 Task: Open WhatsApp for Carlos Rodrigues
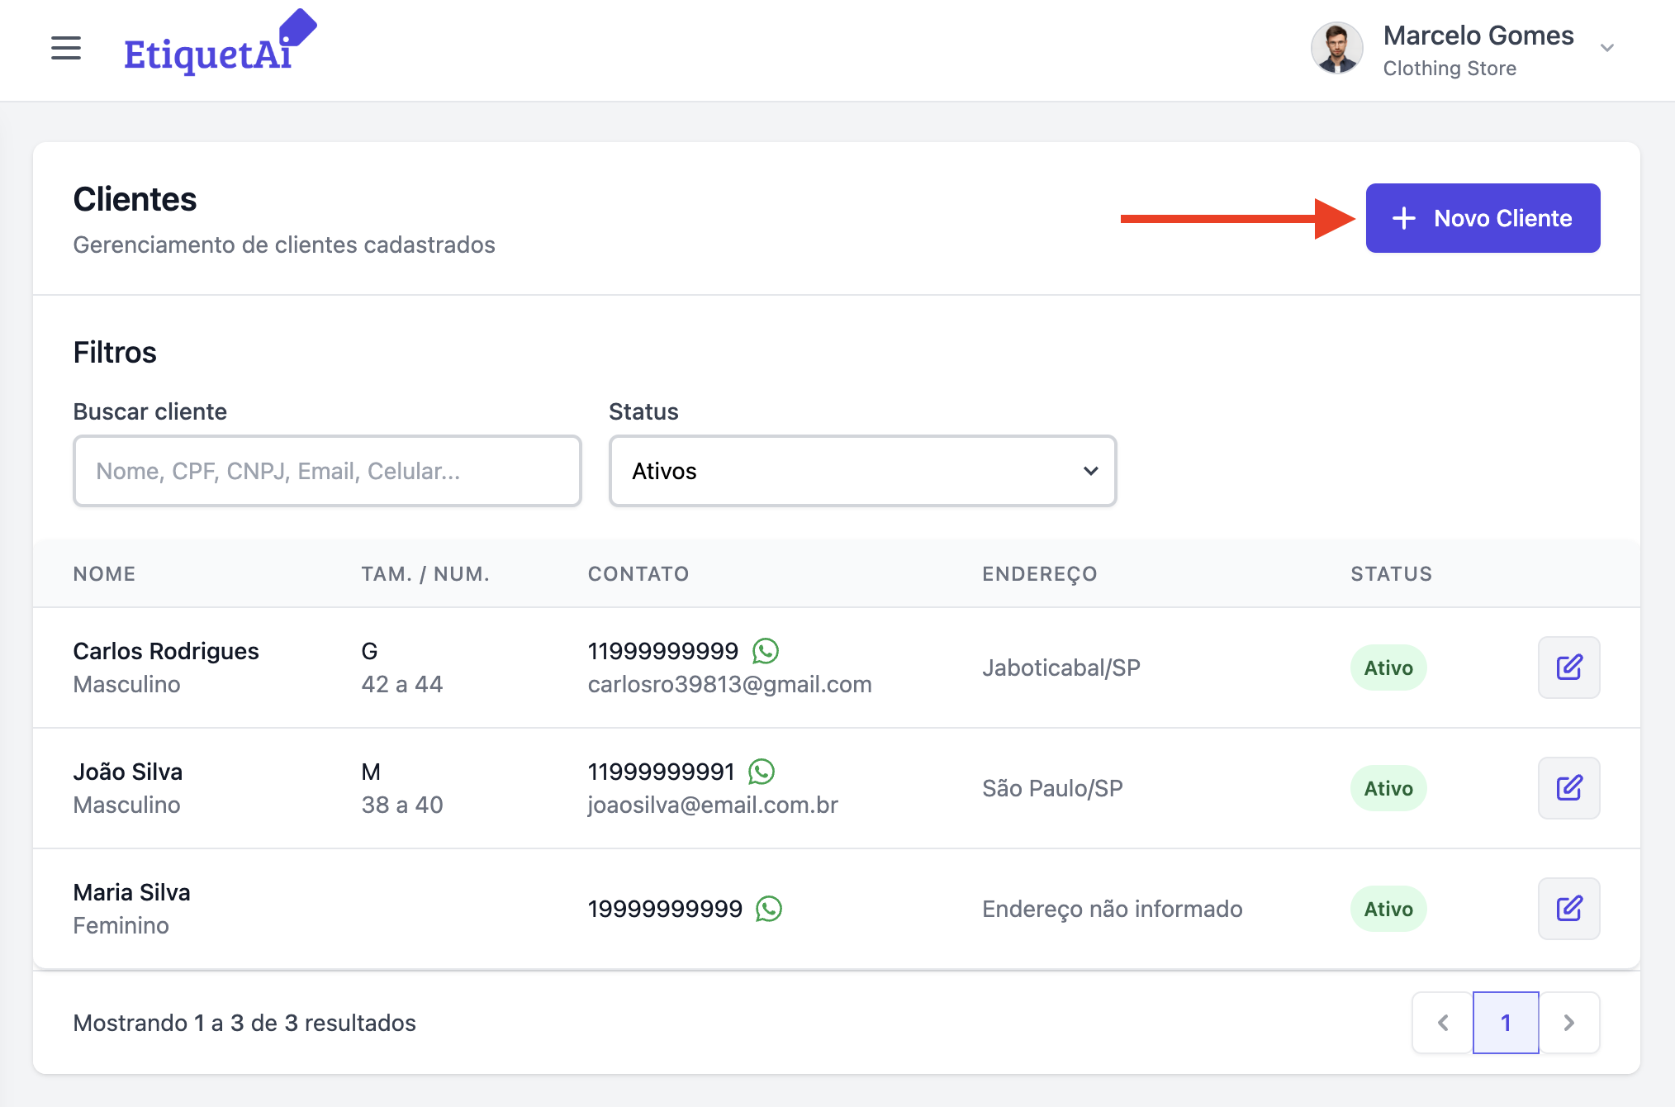(x=766, y=651)
